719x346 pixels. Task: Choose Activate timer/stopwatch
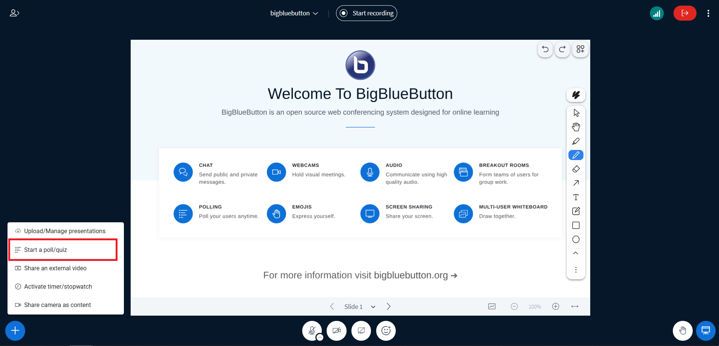66,286
